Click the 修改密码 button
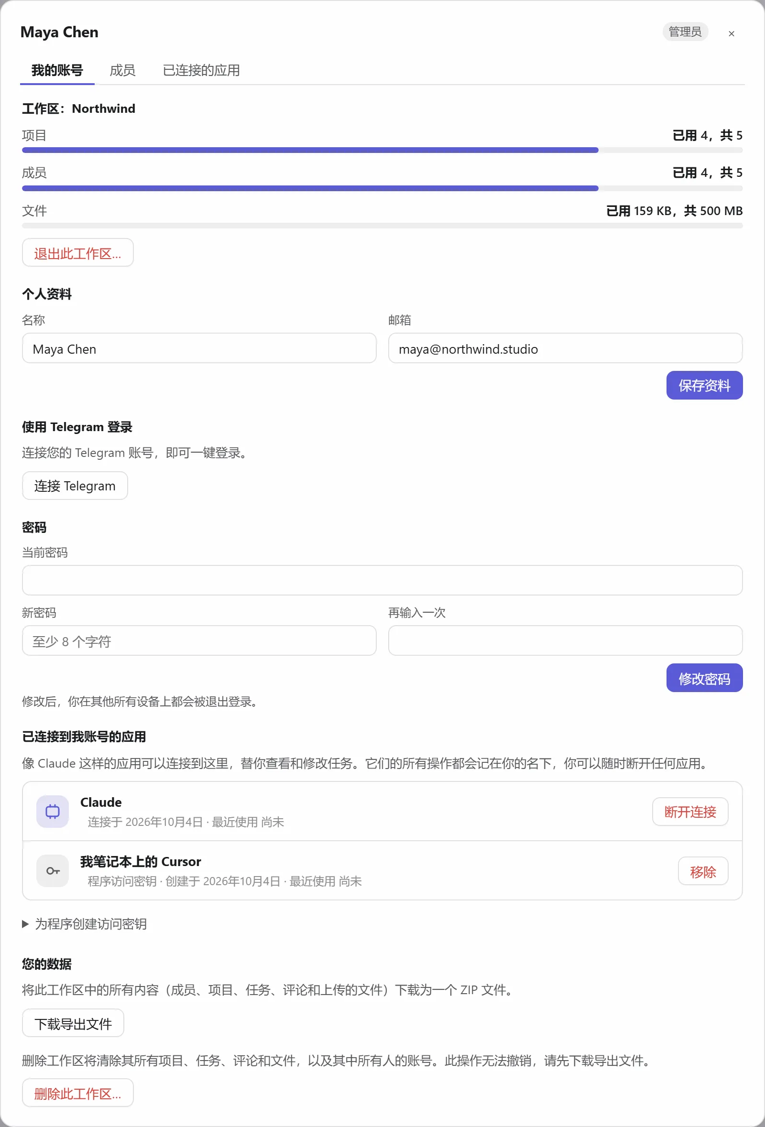This screenshot has height=1127, width=765. (x=704, y=678)
